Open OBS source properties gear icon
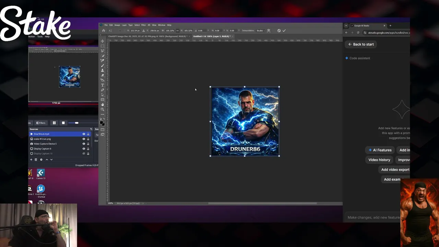 (41, 160)
